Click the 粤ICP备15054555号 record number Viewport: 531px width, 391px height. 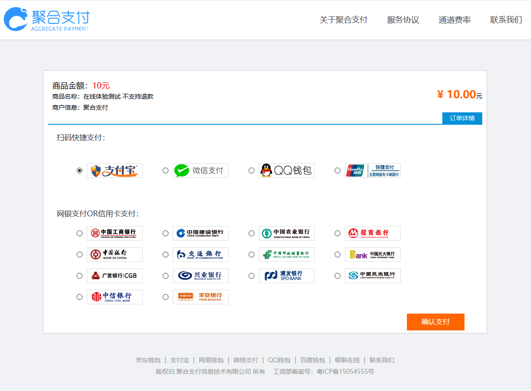coord(345,372)
